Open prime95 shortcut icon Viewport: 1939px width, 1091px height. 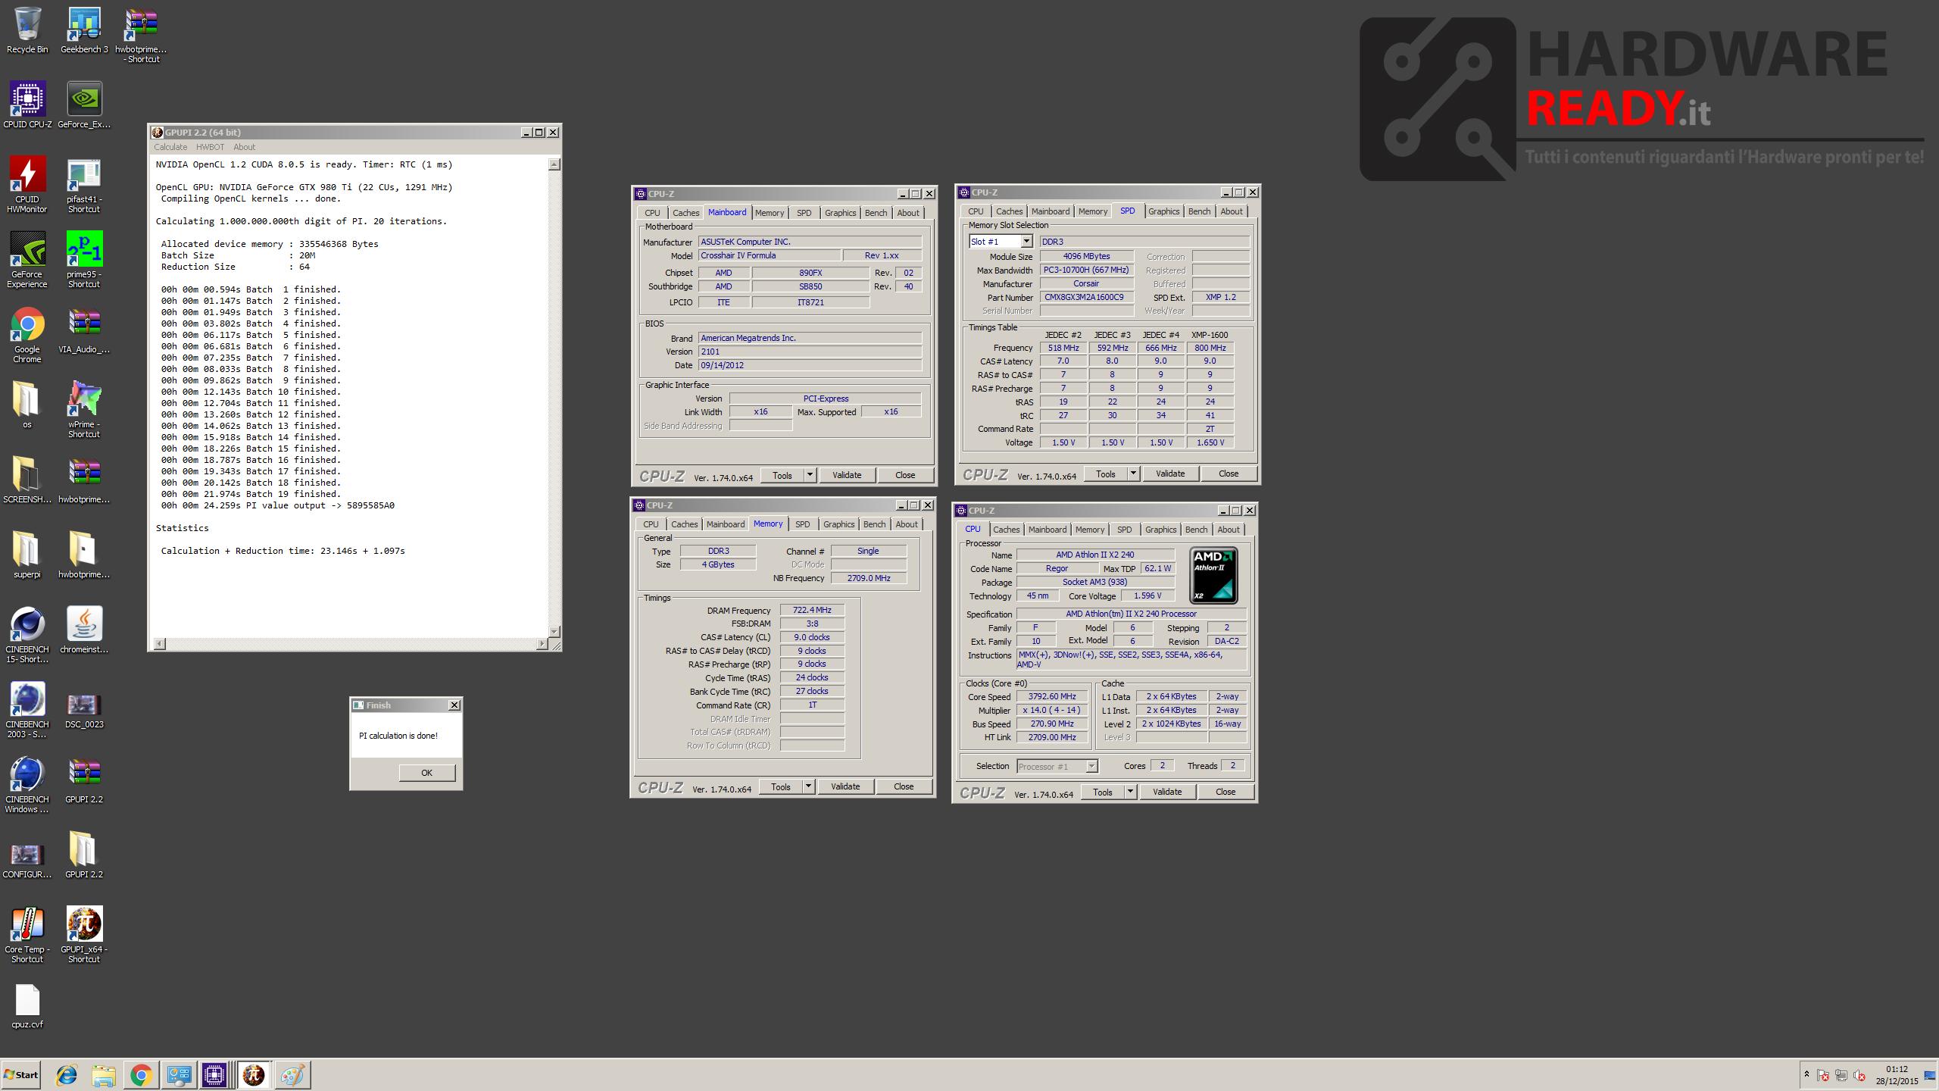(x=84, y=260)
